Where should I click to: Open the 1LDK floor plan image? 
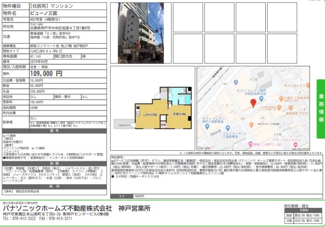pyautogui.click(x=153, y=108)
